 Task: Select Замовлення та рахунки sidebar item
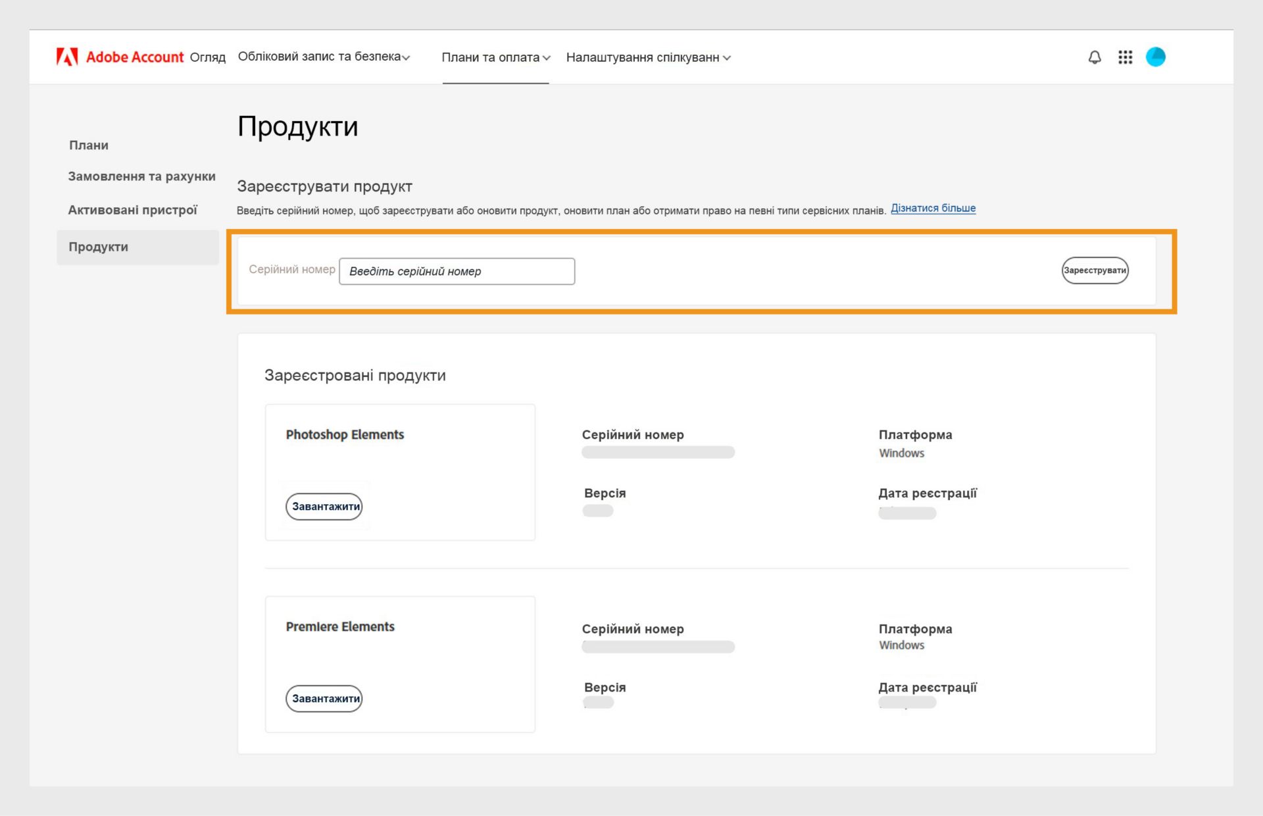click(141, 176)
